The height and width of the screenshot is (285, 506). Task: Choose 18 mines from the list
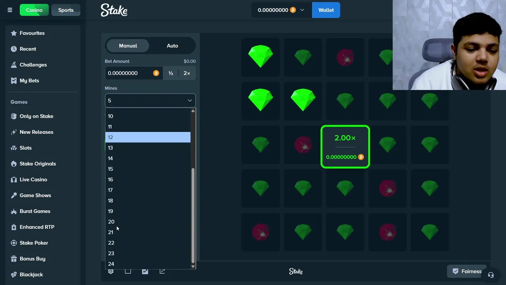pos(148,201)
